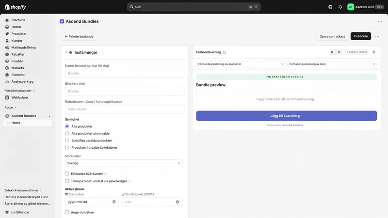Click the Ascend Bundles app icon in sidebar
This screenshot has width=388, height=218.
pyautogui.click(x=7, y=116)
